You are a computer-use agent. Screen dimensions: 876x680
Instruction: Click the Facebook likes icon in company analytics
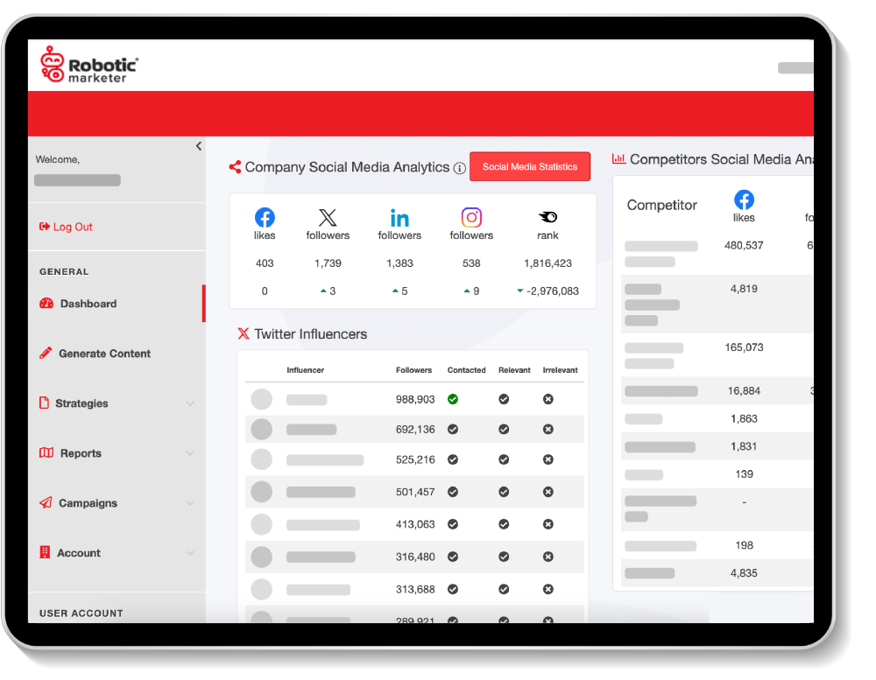[265, 217]
